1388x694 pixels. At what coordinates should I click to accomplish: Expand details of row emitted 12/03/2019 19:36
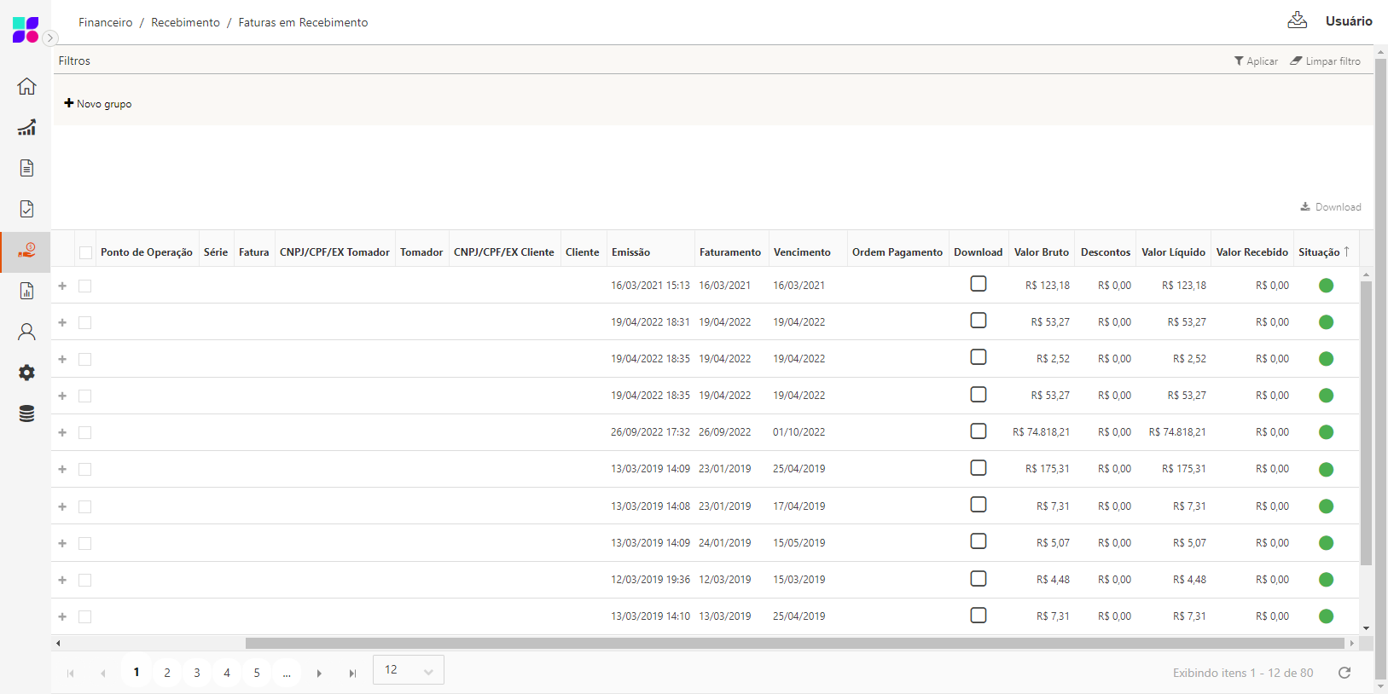point(62,580)
